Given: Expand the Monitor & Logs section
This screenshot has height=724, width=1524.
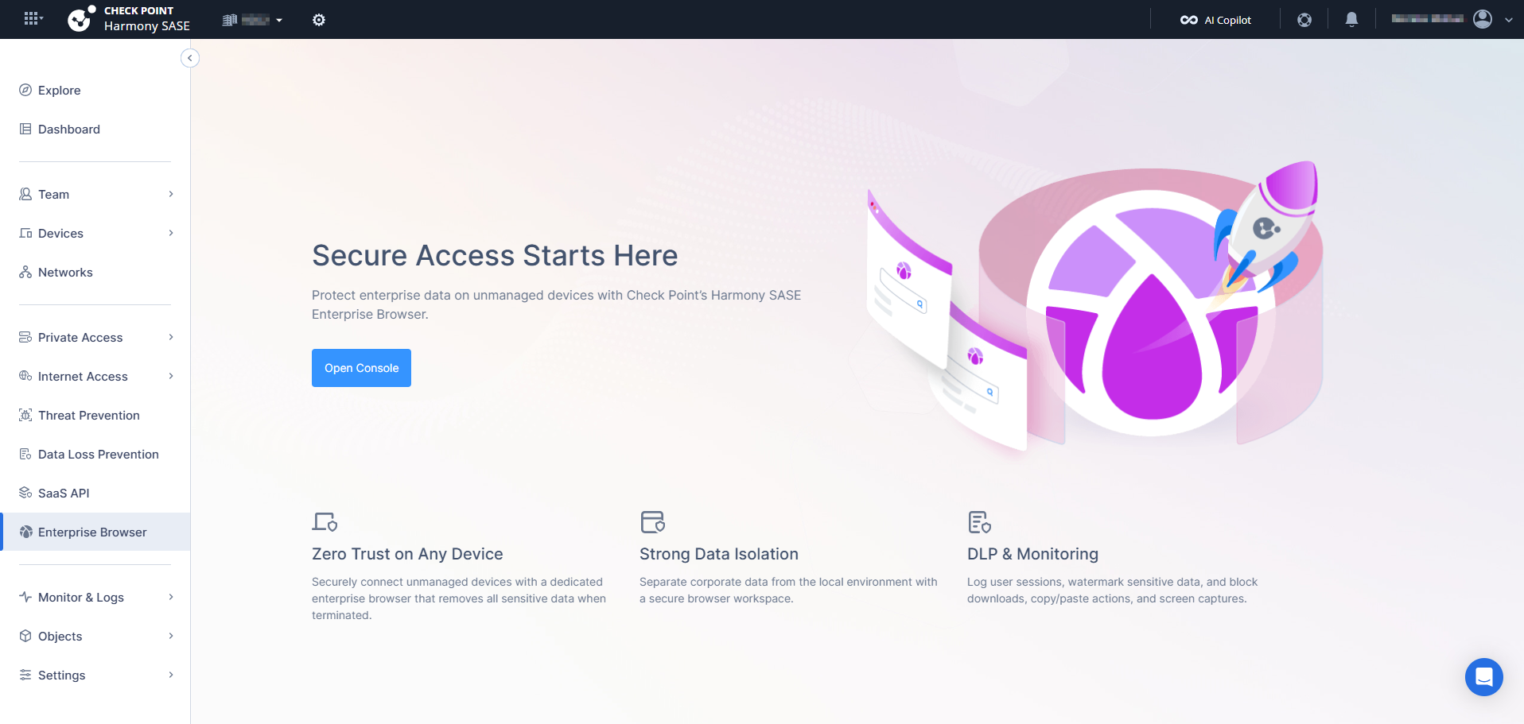Looking at the screenshot, I should point(95,597).
